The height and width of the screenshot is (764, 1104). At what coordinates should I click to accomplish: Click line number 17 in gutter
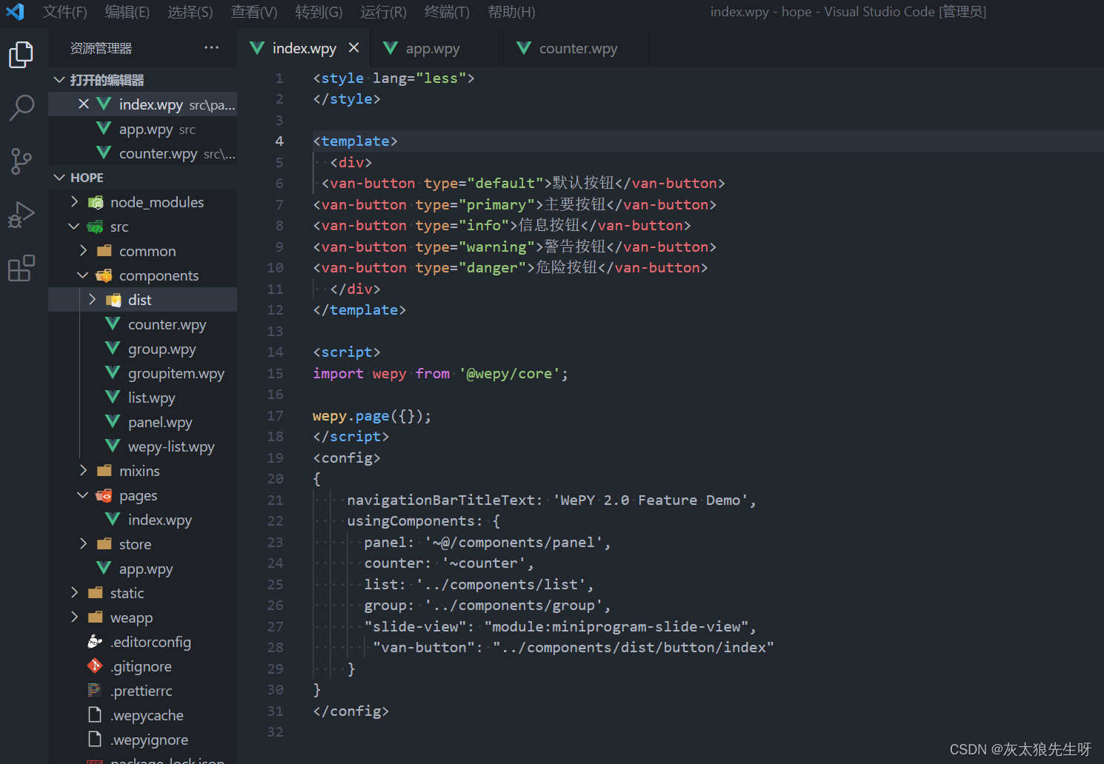(x=275, y=416)
